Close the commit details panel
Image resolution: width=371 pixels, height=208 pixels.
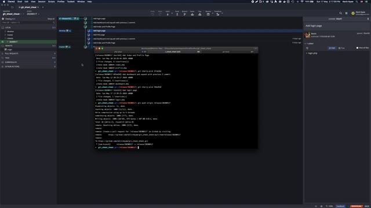[x=368, y=19]
